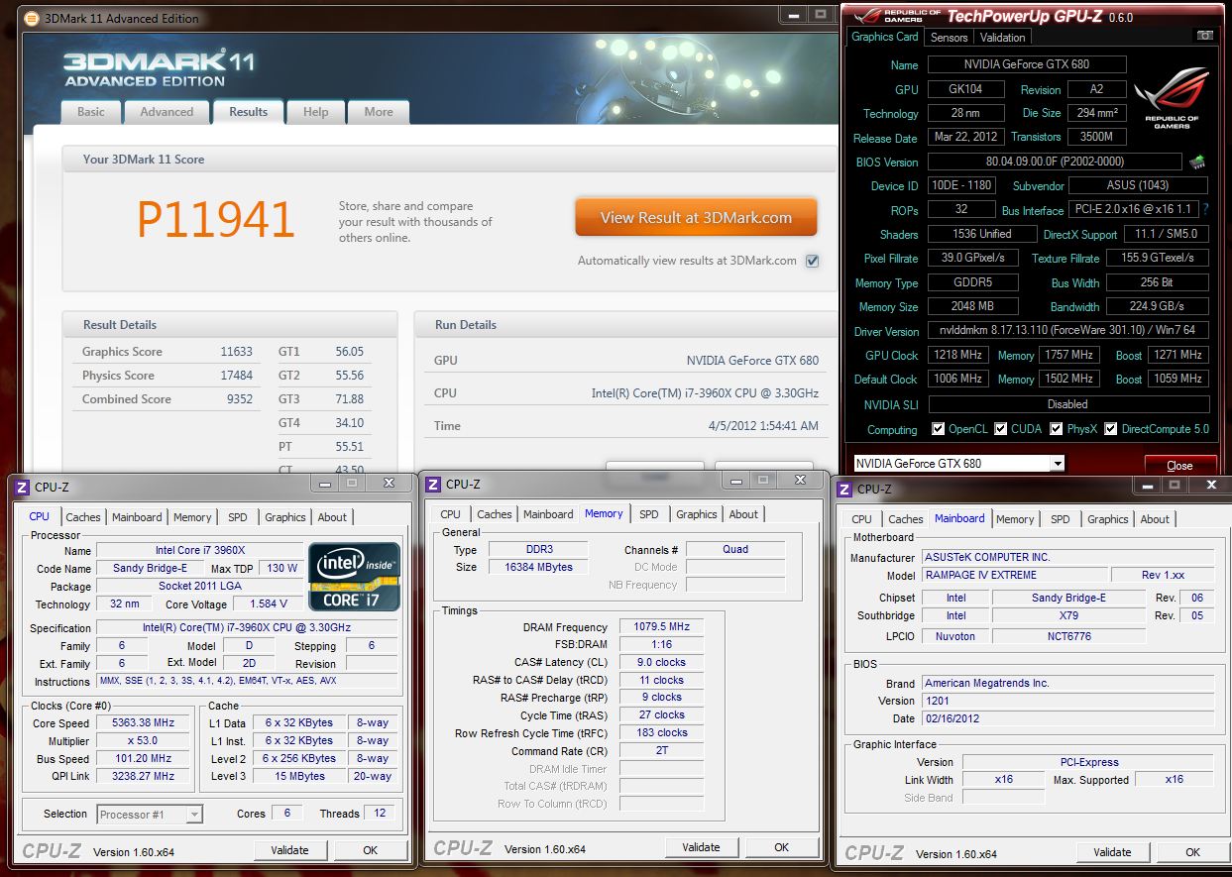Toggle the DirectCompute 5.0 checkbox
The width and height of the screenshot is (1232, 877).
point(1111,429)
